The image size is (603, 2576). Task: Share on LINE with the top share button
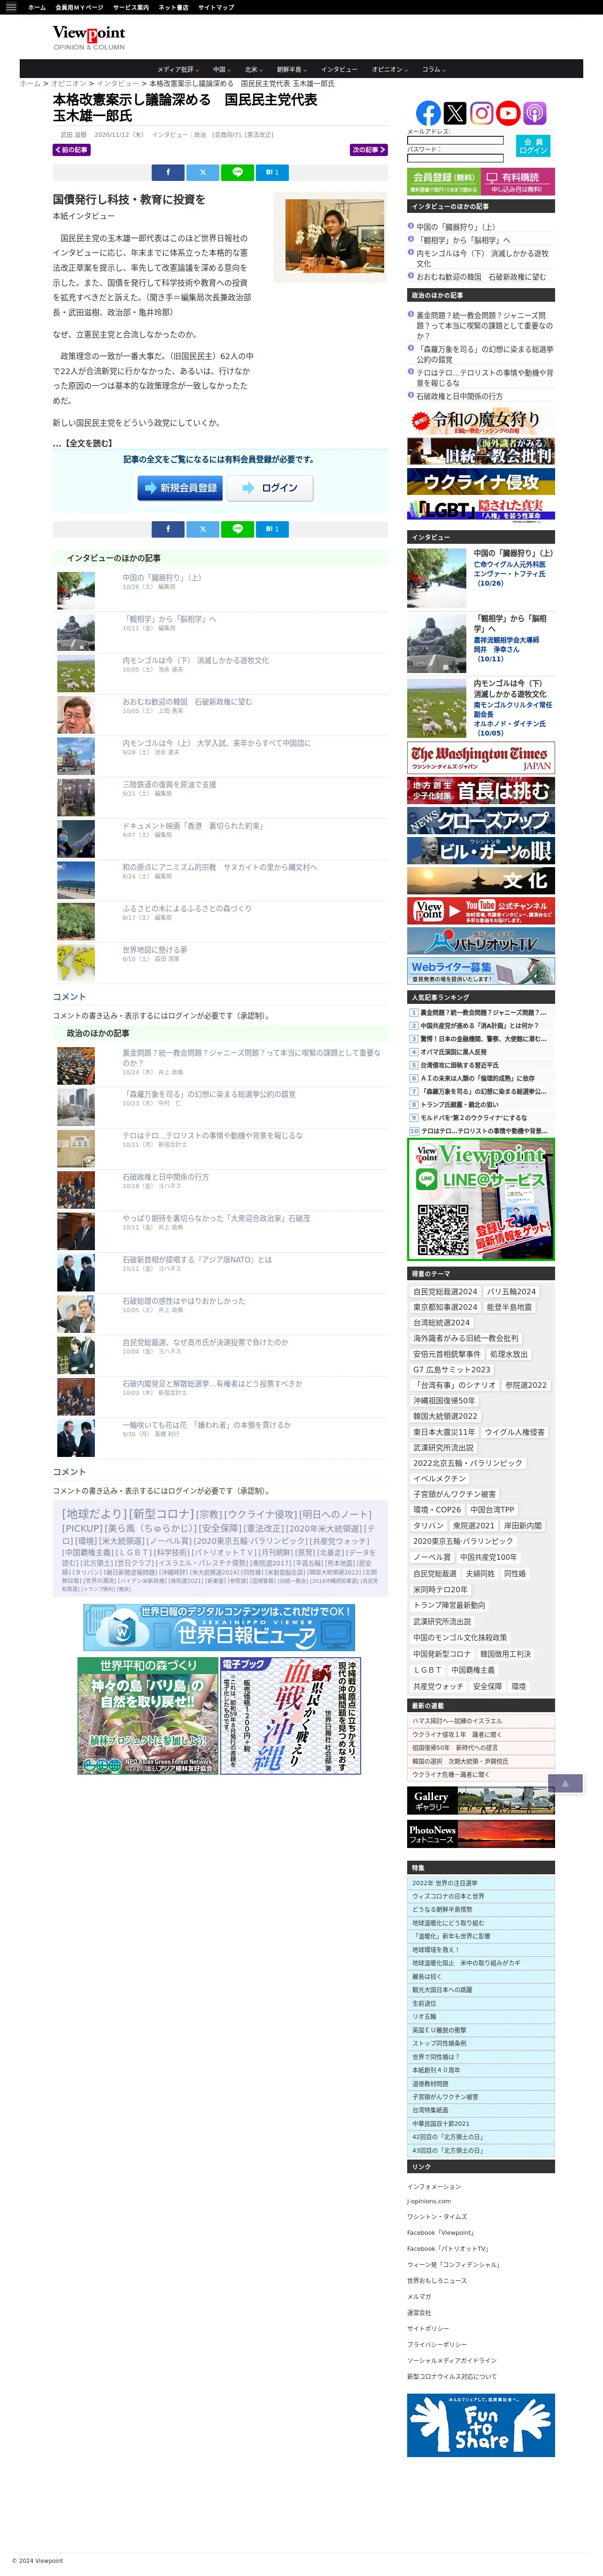[x=237, y=172]
